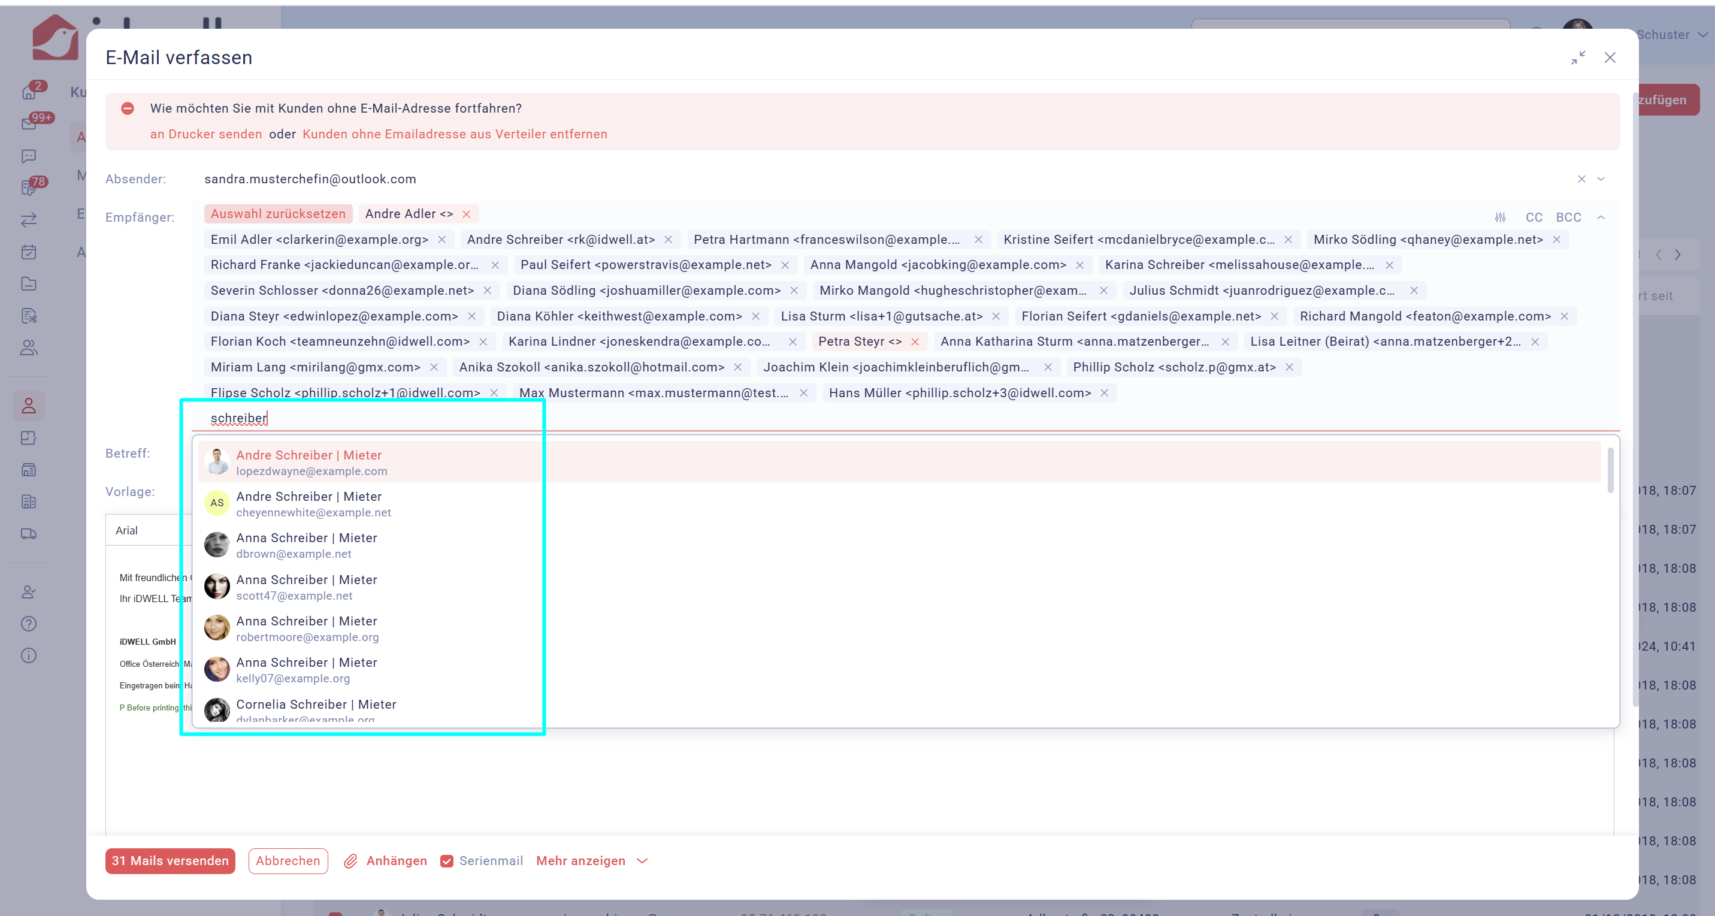Open the help question mark sidebar icon
Image resolution: width=1715 pixels, height=916 pixels.
[x=29, y=624]
